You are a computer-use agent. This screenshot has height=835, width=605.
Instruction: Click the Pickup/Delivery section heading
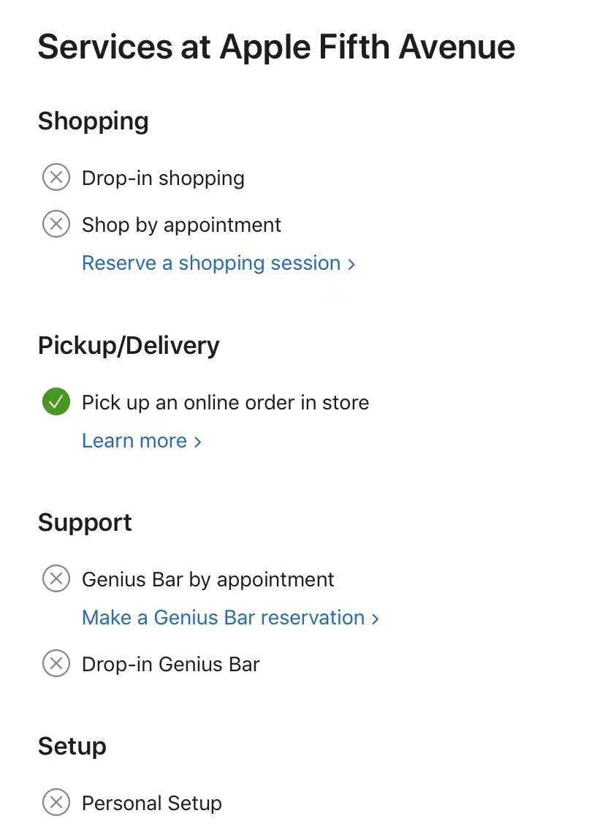(129, 345)
